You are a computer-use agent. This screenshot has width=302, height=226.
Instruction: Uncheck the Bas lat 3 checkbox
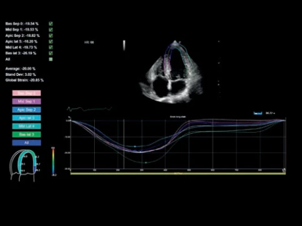point(51,54)
